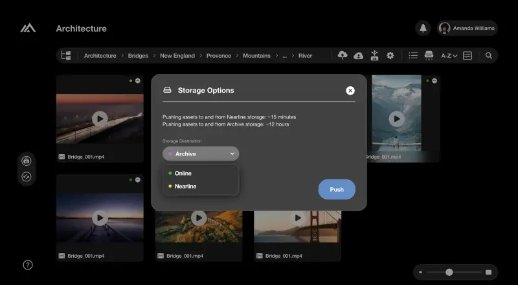The height and width of the screenshot is (285, 518).
Task: Open Amanda Williams user profile
Action: click(466, 28)
